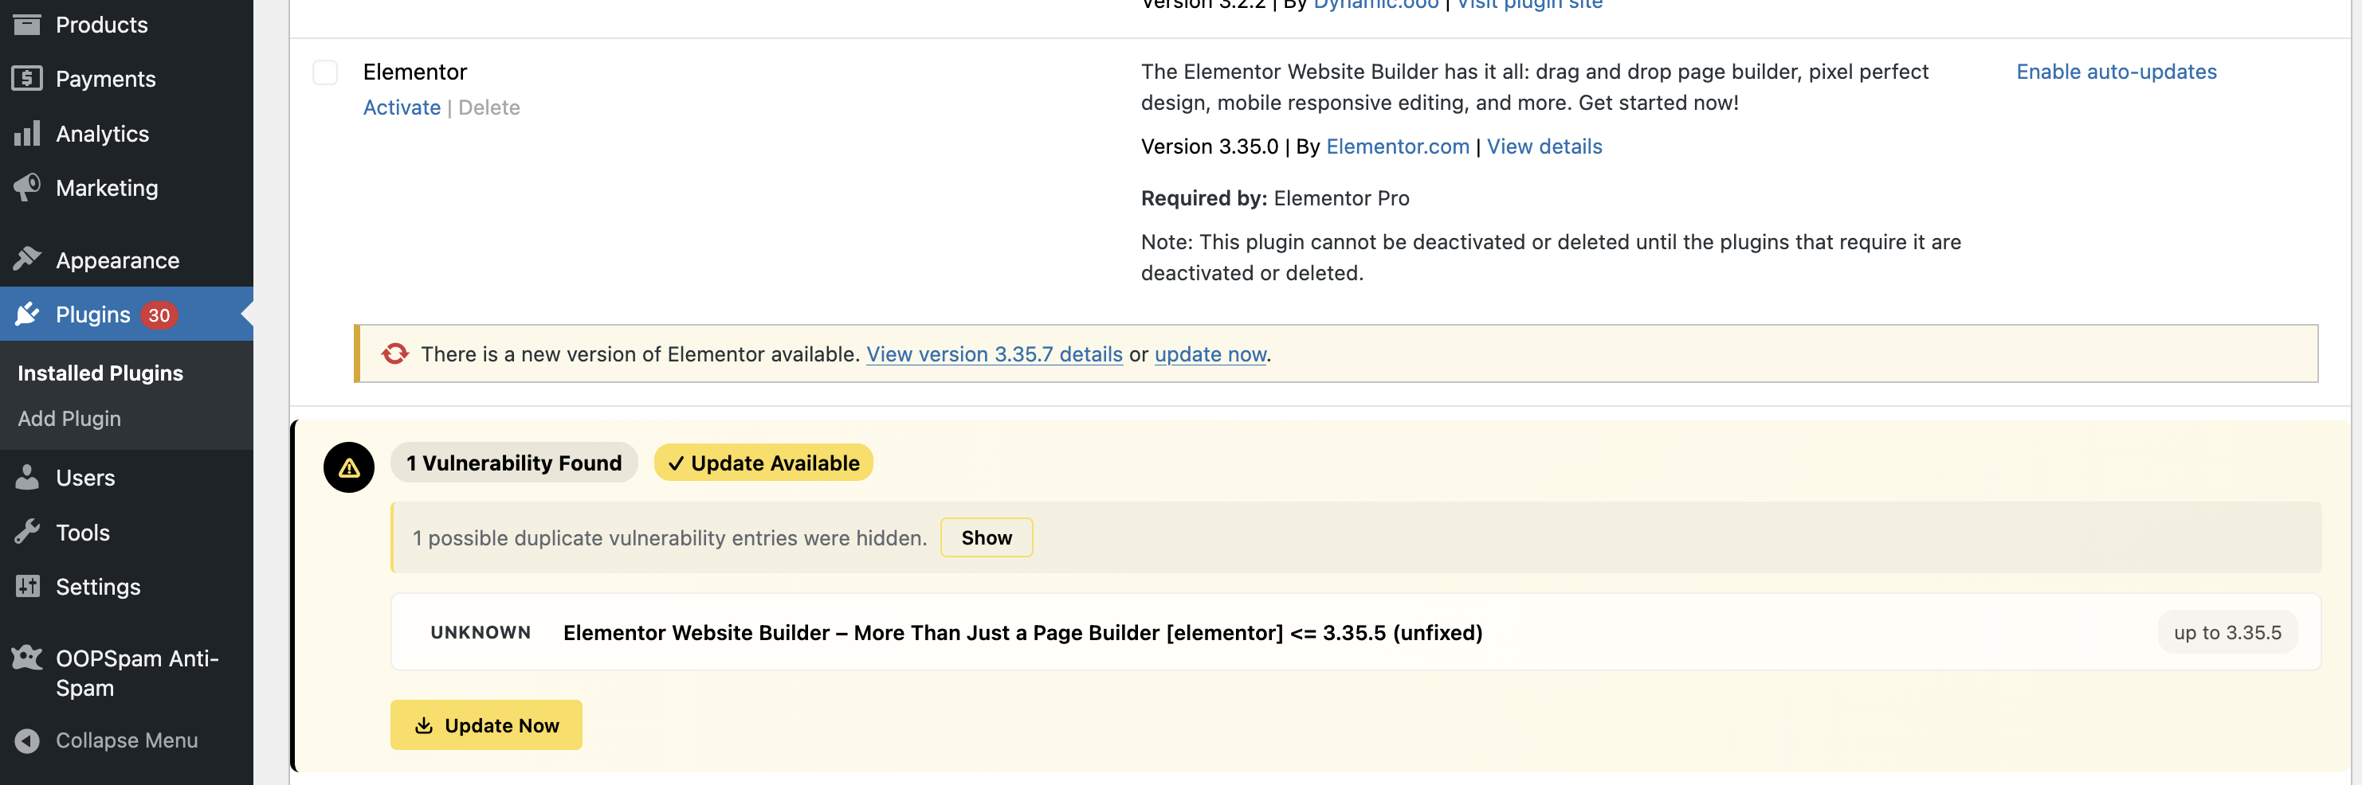Screen dimensions: 2362x785
Task: Open the Add Plugin submenu item
Action: 69,419
